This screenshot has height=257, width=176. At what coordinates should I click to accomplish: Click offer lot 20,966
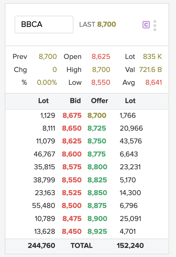click(131, 128)
